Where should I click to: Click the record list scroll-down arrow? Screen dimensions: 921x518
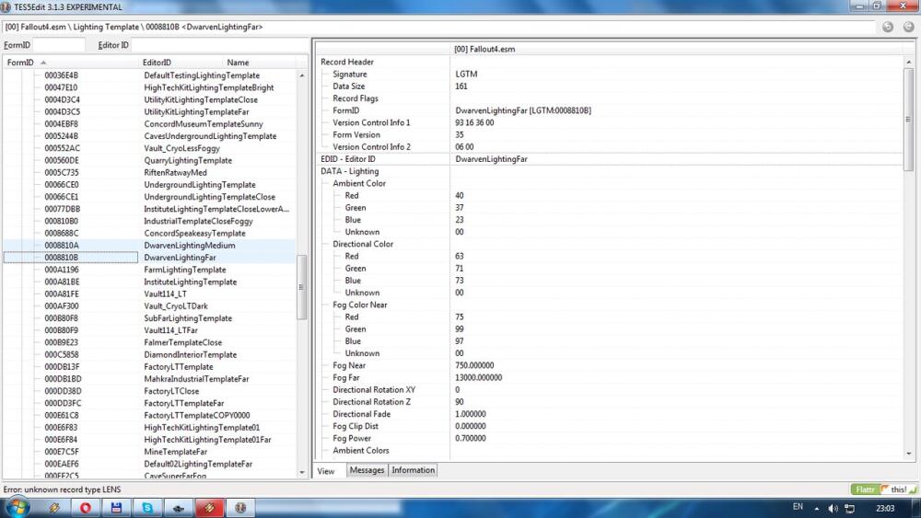click(x=302, y=472)
